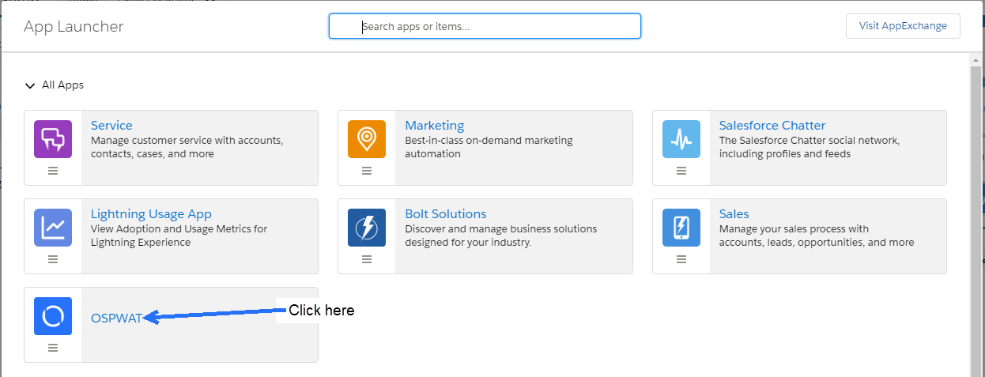
Task: Launch the OSPWAT blue circle icon
Action: (53, 316)
